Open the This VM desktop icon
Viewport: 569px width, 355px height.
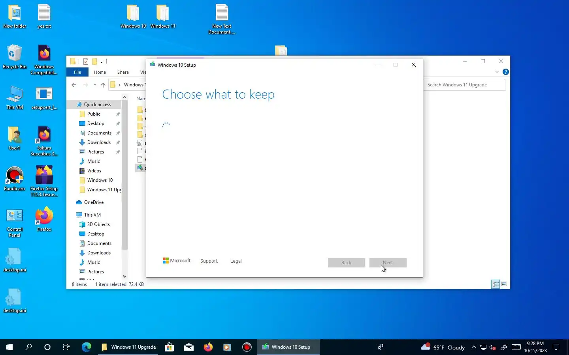[15, 98]
